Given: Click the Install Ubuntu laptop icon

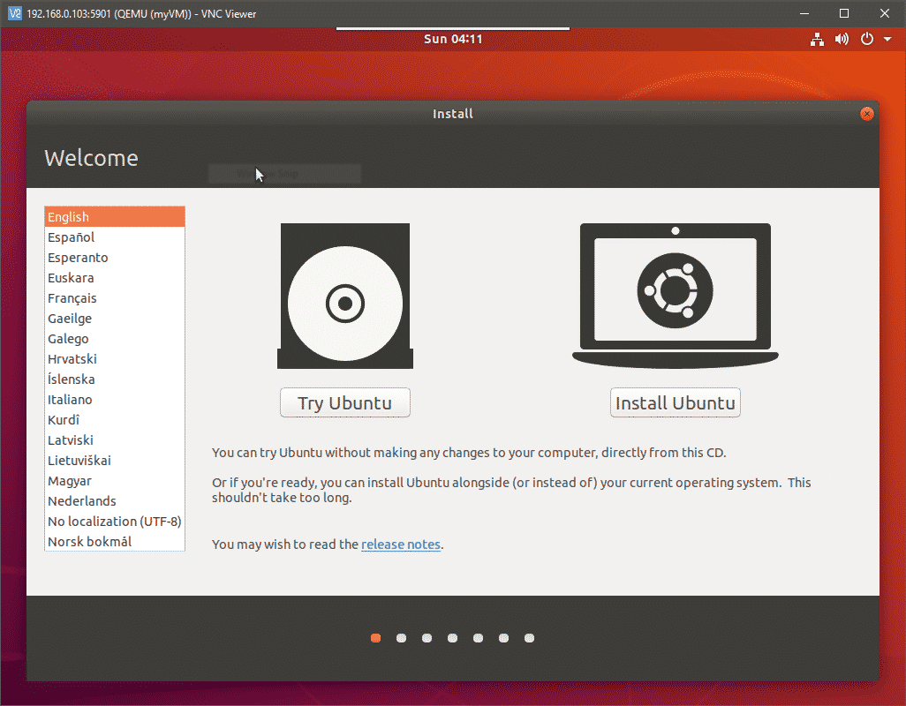Looking at the screenshot, I should click(x=676, y=296).
